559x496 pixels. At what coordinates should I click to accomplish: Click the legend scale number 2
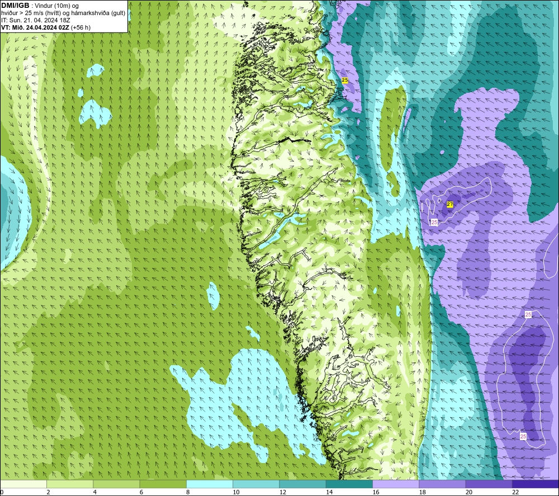pos(48,492)
